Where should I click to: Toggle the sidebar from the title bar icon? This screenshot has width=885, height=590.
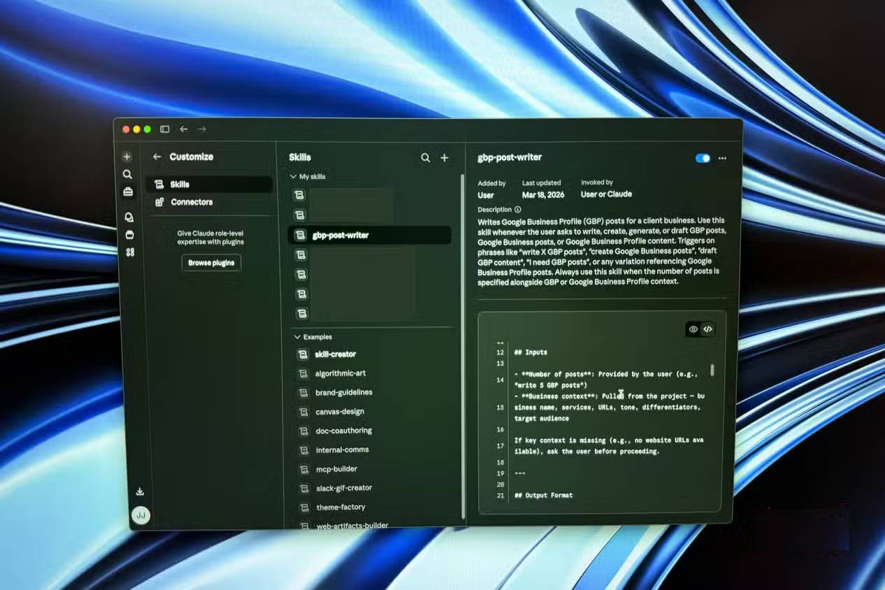pyautogui.click(x=165, y=129)
